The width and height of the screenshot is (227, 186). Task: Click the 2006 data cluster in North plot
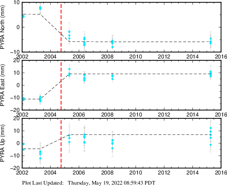click(84, 41)
